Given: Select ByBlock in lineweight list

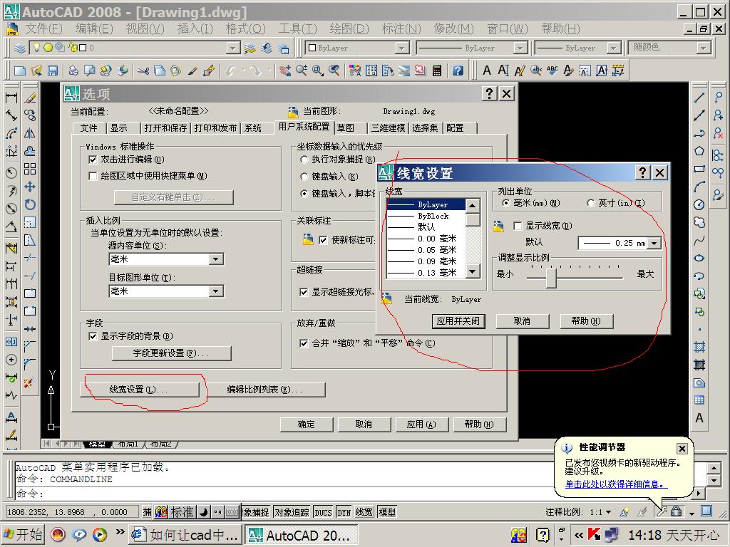Looking at the screenshot, I should (426, 216).
